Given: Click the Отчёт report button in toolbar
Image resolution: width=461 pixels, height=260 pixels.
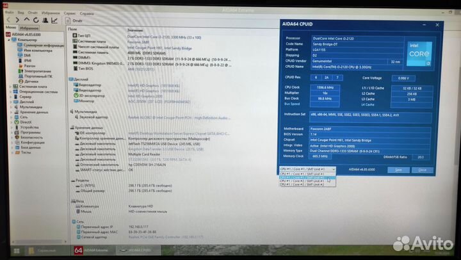Looking at the screenshot, I should (74, 20).
